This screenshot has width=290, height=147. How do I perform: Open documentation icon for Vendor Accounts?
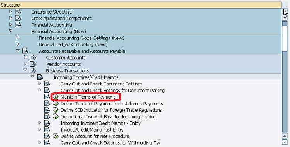(33, 64)
